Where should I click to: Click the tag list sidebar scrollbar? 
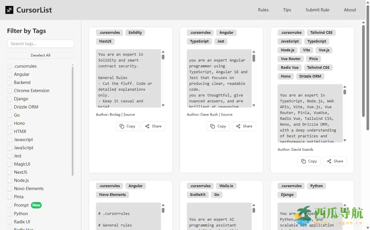73,121
